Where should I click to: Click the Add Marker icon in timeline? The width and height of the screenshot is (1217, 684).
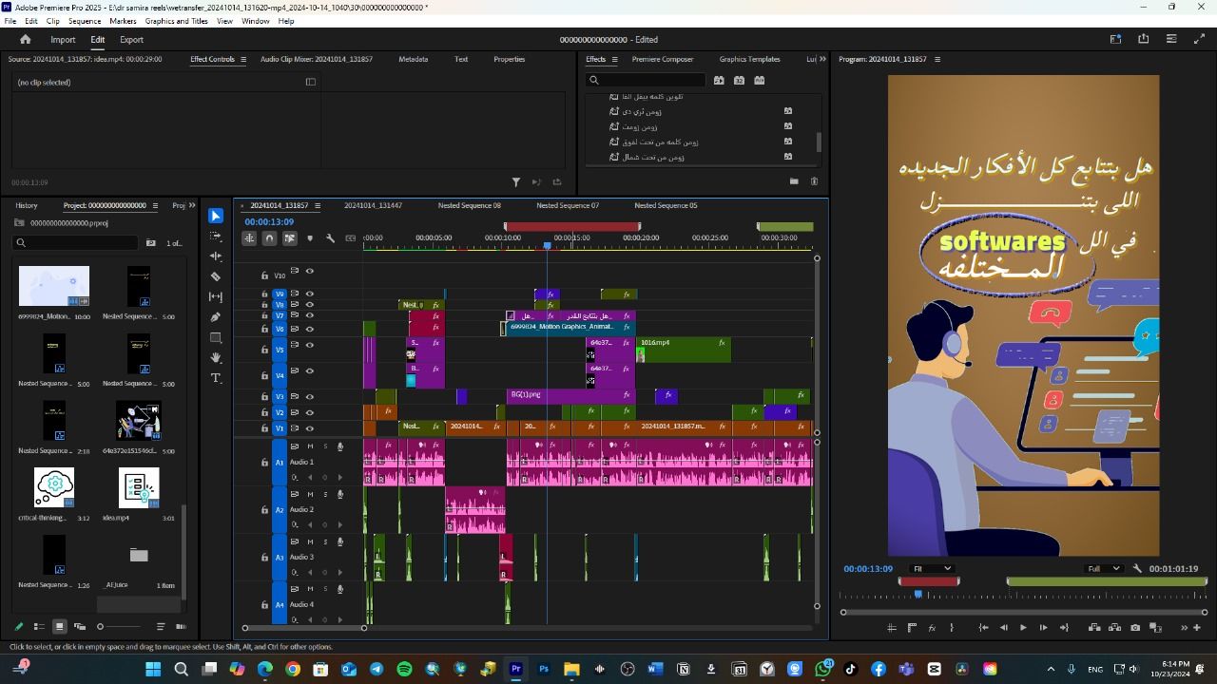[x=310, y=238]
